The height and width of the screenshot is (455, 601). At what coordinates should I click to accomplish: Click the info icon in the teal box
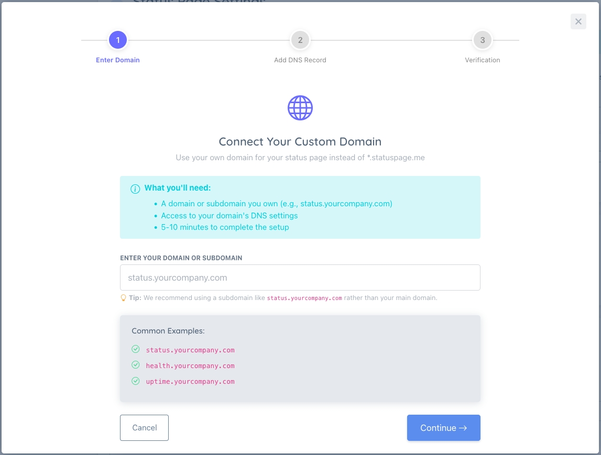click(134, 189)
